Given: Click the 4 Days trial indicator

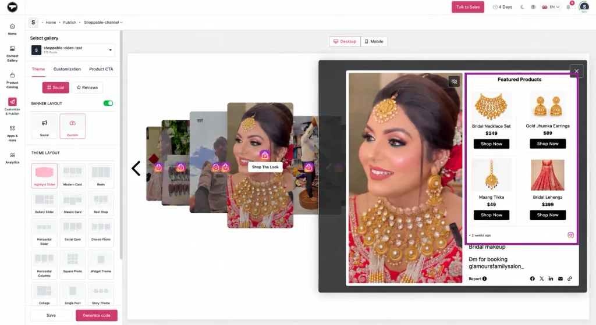Looking at the screenshot, I should tap(502, 7).
